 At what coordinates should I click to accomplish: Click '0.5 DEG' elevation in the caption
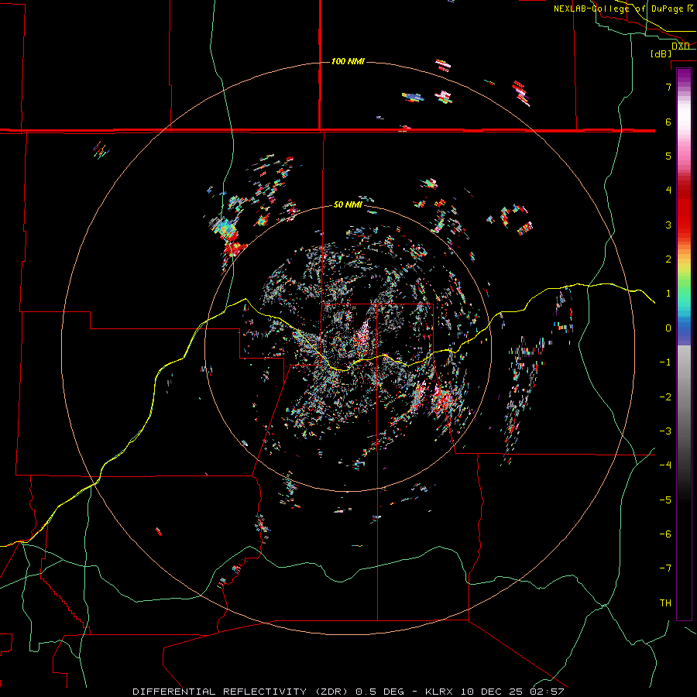[x=380, y=692]
